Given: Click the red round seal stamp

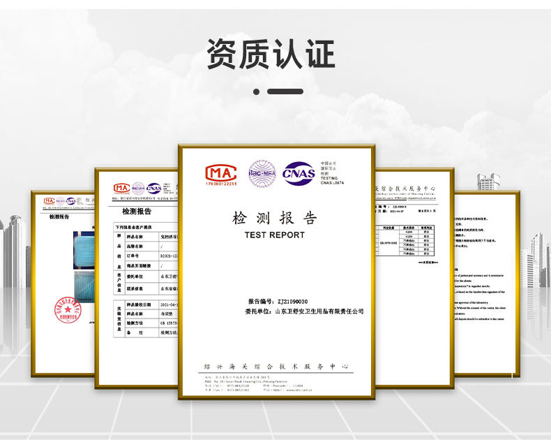Looking at the screenshot, I should [x=68, y=310].
